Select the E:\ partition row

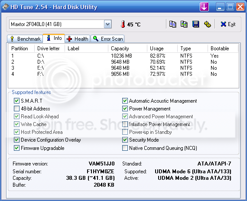coord(123,68)
